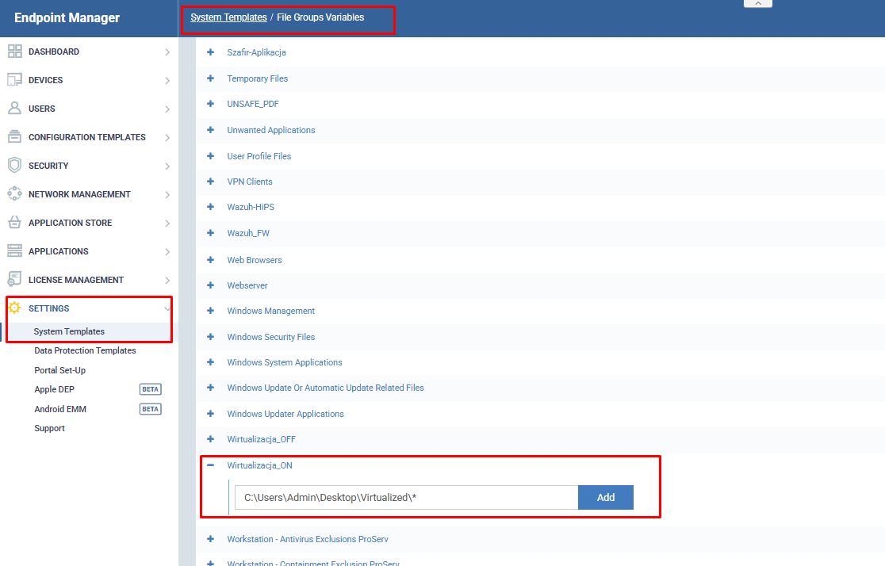The height and width of the screenshot is (566, 885).
Task: Click the Dashboard grid icon in sidebar
Action: point(14,52)
